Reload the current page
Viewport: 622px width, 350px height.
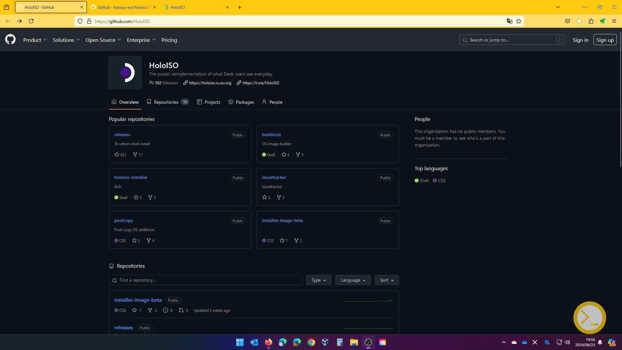31,21
